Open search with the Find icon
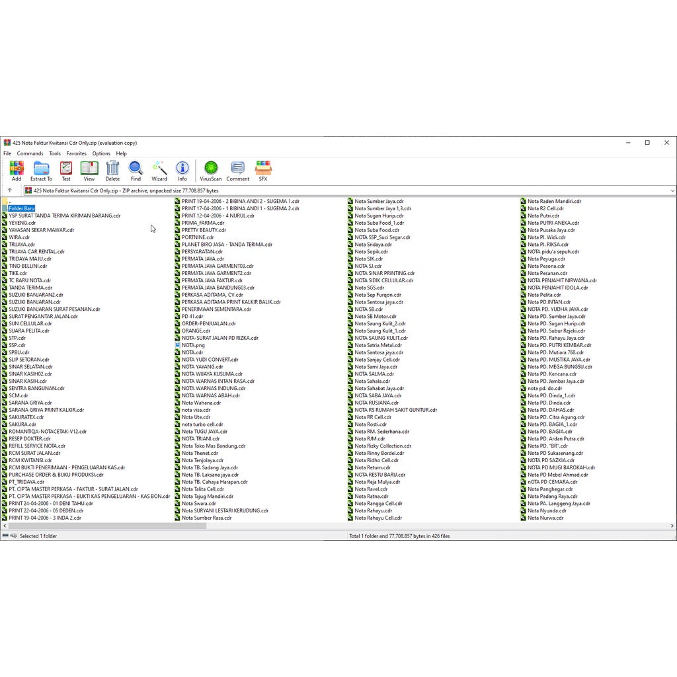This screenshot has width=677, height=677. point(136,171)
